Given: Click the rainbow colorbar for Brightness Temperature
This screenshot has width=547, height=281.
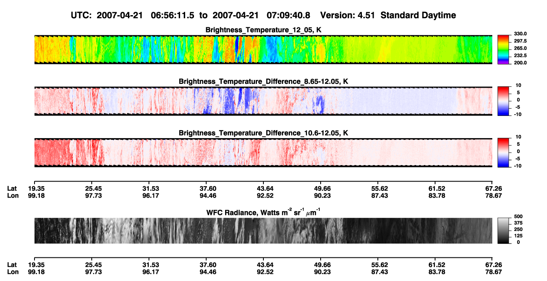Looking at the screenshot, I should (x=504, y=50).
